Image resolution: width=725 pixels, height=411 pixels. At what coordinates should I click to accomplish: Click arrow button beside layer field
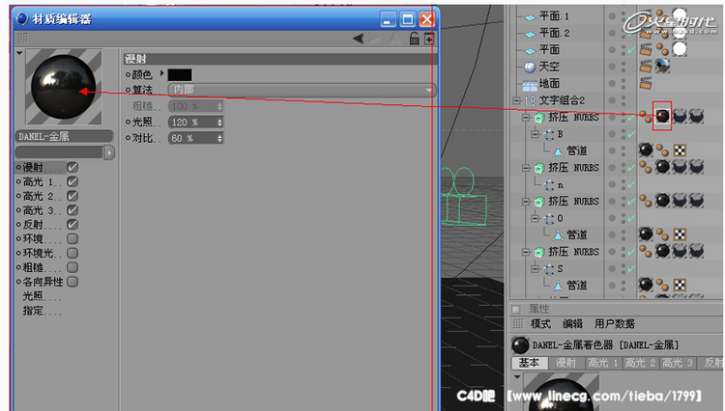[x=109, y=152]
